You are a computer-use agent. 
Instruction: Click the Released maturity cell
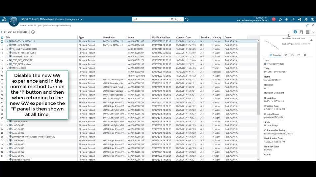point(217,72)
